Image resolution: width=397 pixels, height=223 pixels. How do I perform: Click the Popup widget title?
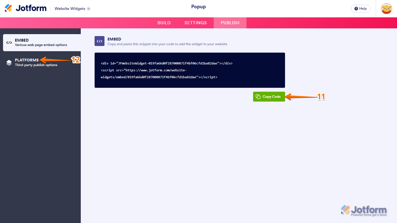click(x=198, y=7)
